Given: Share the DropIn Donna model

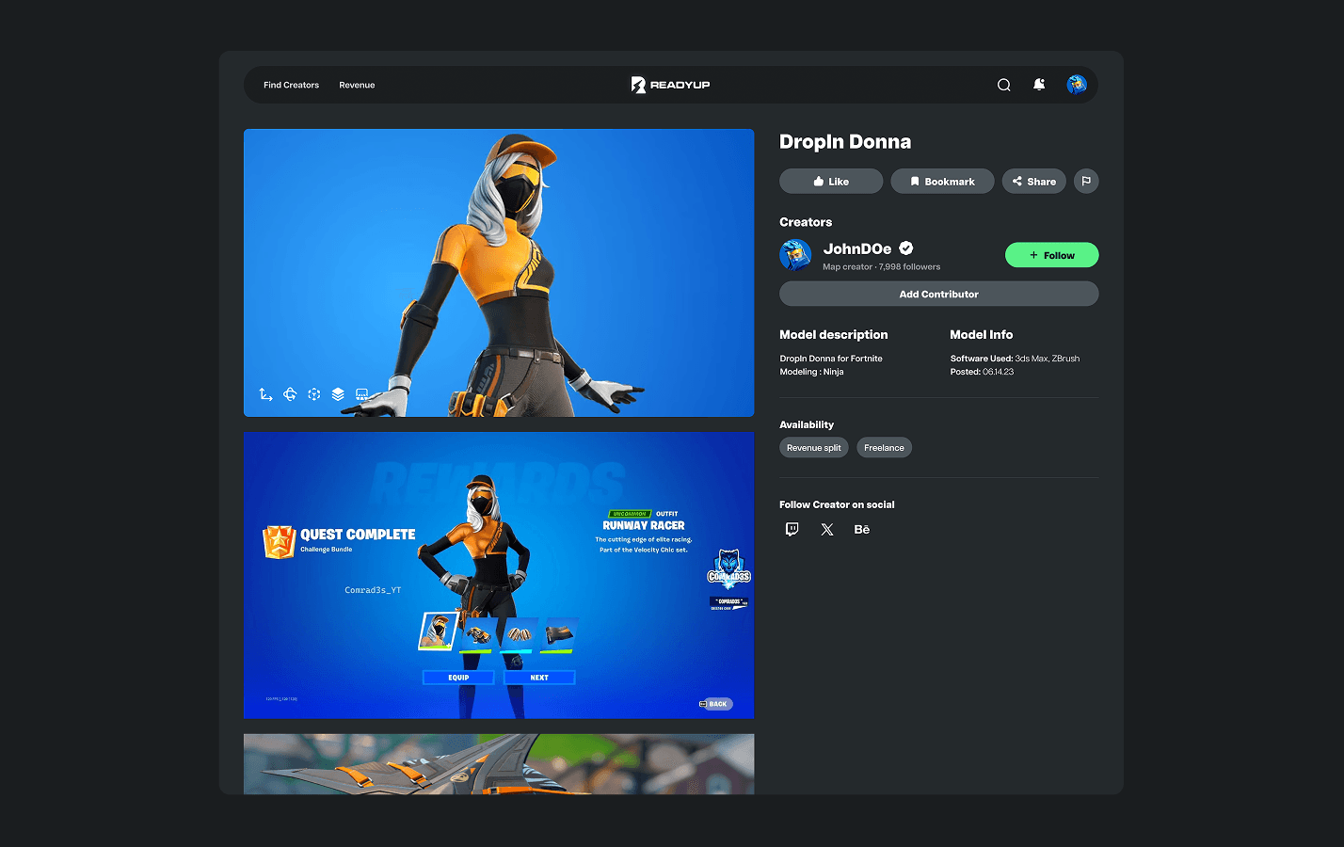Looking at the screenshot, I should pyautogui.click(x=1033, y=181).
